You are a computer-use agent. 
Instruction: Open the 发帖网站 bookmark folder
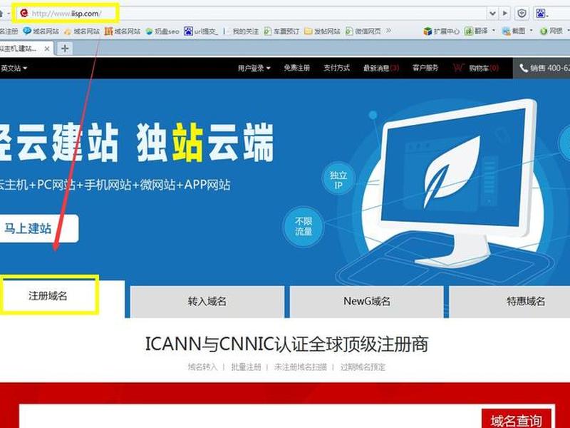click(322, 31)
